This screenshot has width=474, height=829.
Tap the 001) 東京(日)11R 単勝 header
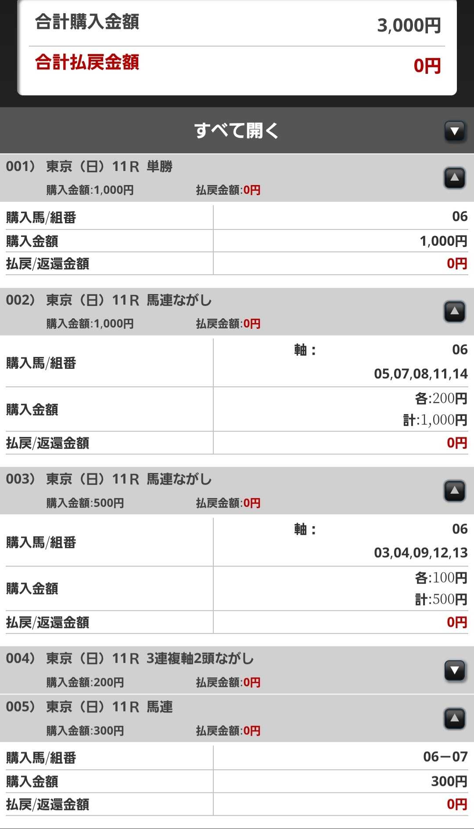click(x=111, y=167)
